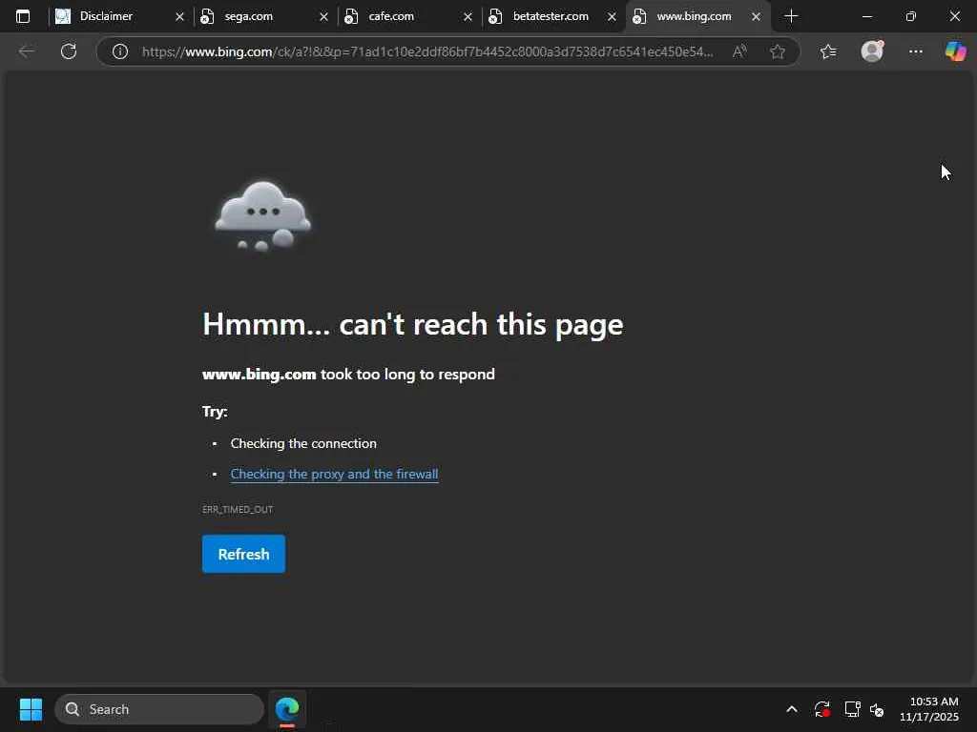This screenshot has height=732, width=977.
Task: Reload page with toolbar refresh icon
Action: (69, 51)
